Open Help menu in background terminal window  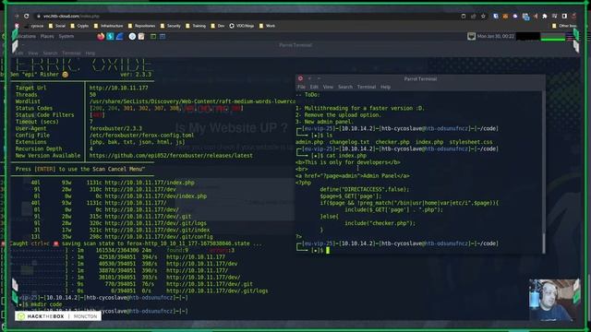pos(90,53)
